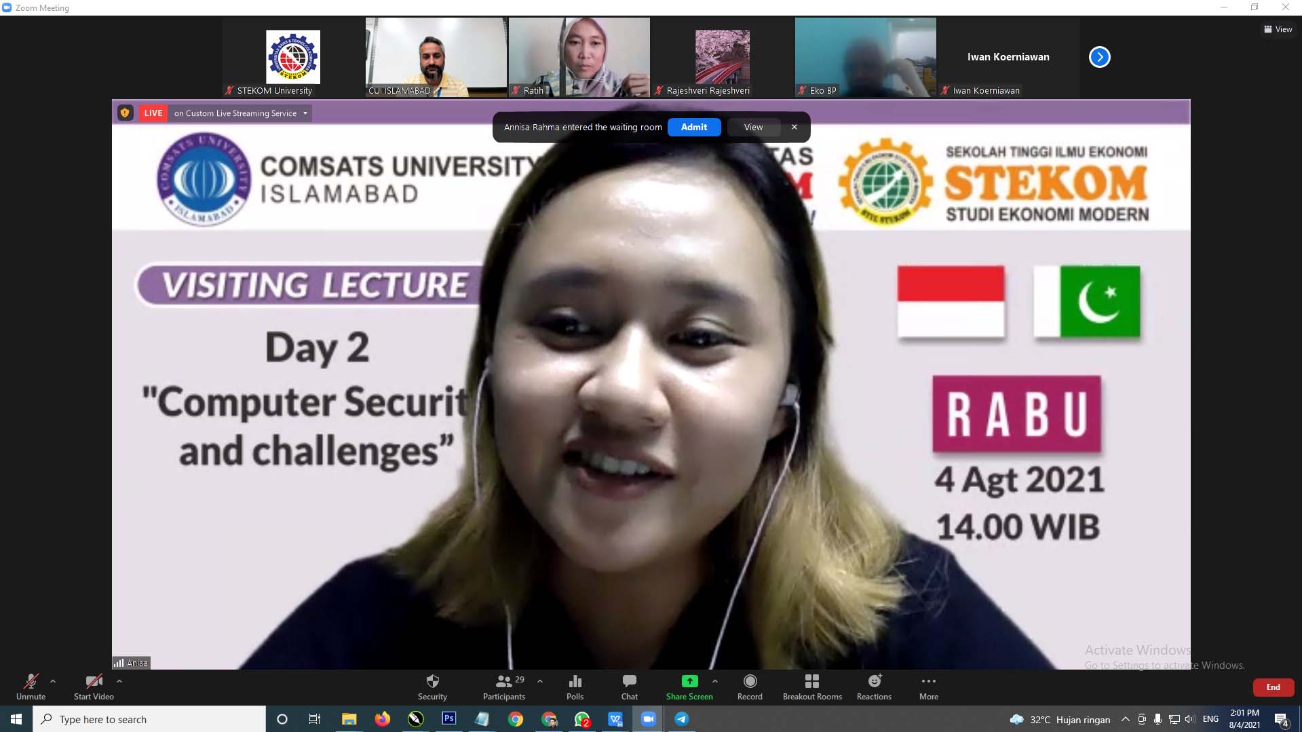Open the pen-nib app on the taskbar

[x=416, y=719]
